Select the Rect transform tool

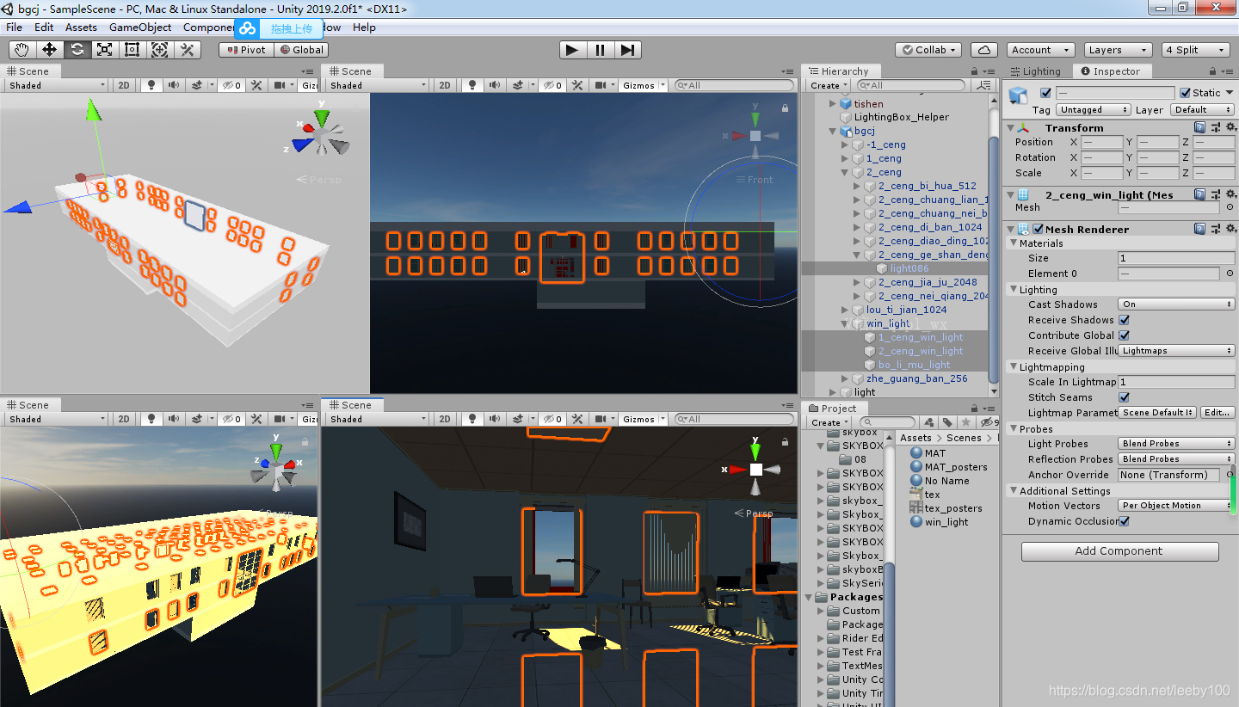tap(132, 50)
